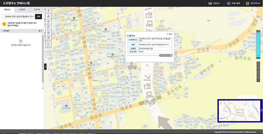Click the columned-building facility icon
This screenshot has height=134, width=263.
49,39
